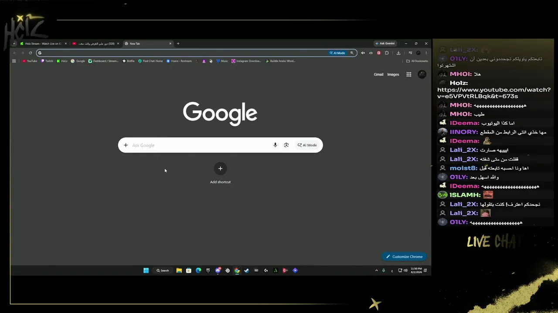Open the YouTube bookmark
Screen dimensions: 558x313
point(30,61)
